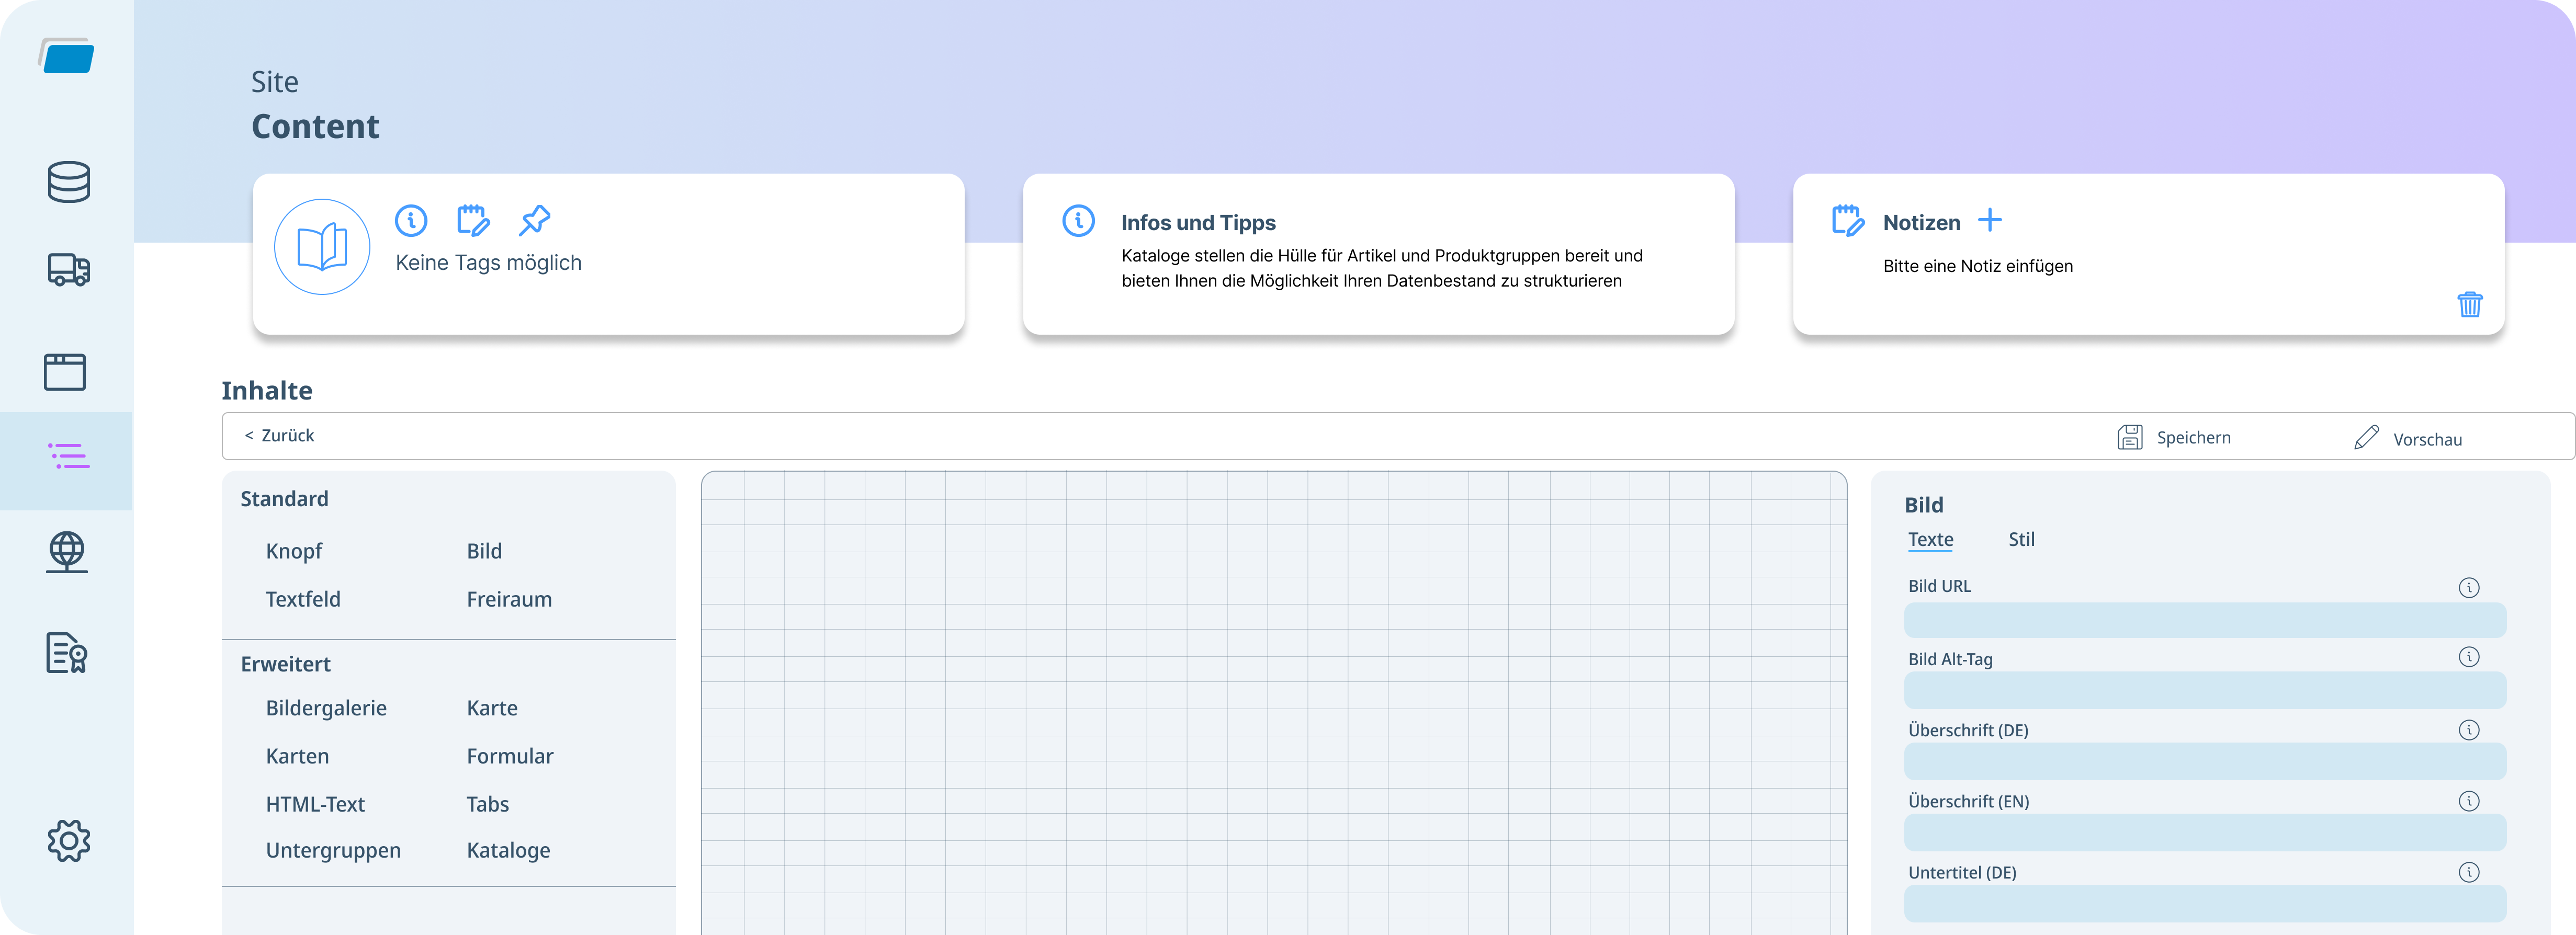Screen dimensions: 2576x935
Task: Open the delivery truck sidebar section
Action: point(68,270)
